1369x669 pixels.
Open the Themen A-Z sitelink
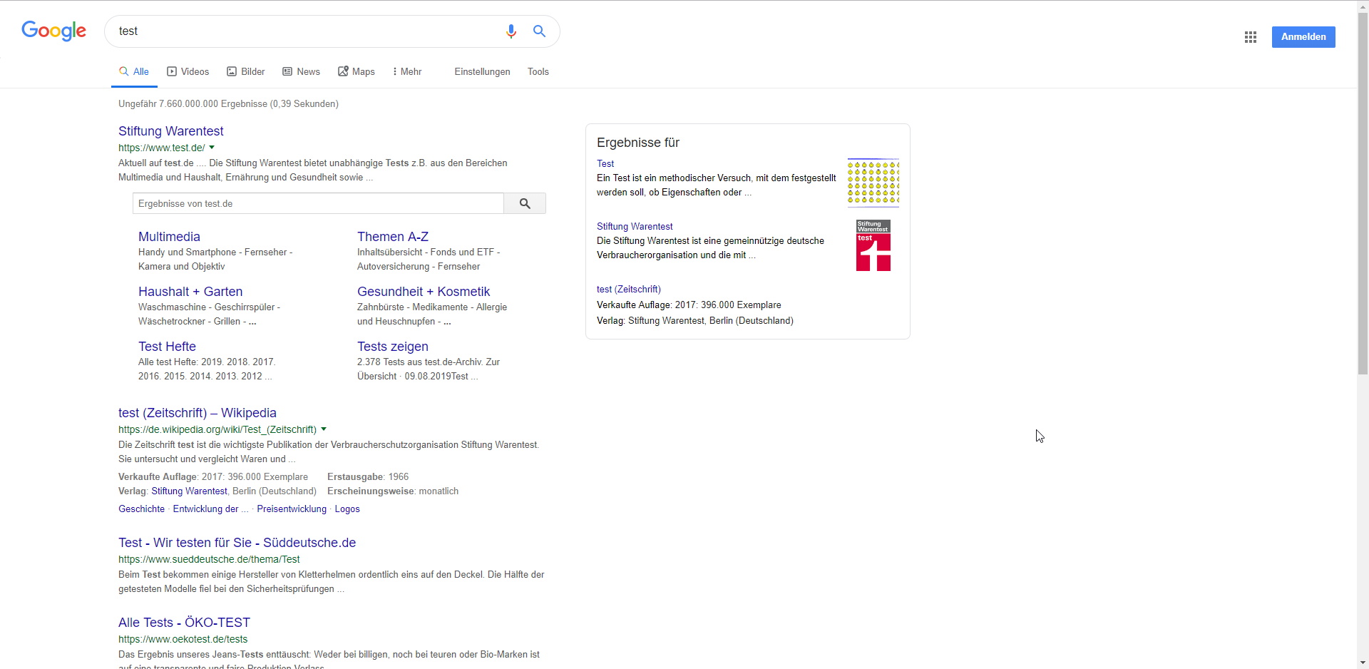[393, 237]
